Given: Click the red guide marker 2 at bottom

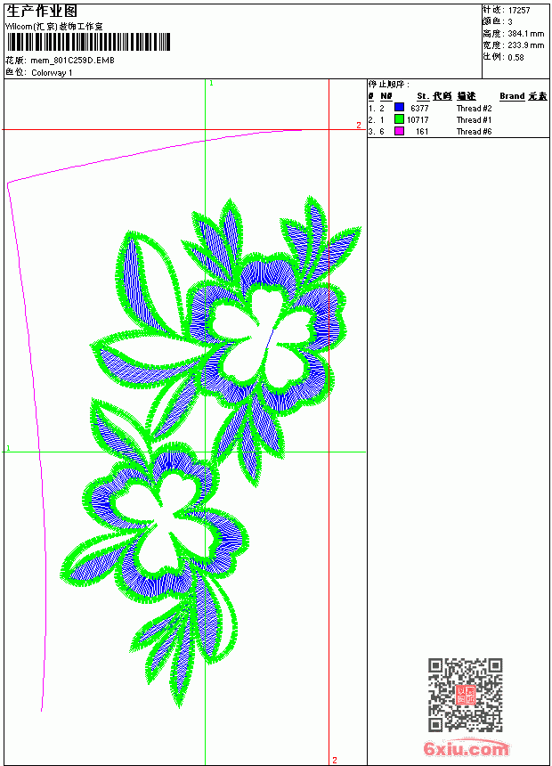Looking at the screenshot, I should point(335,760).
